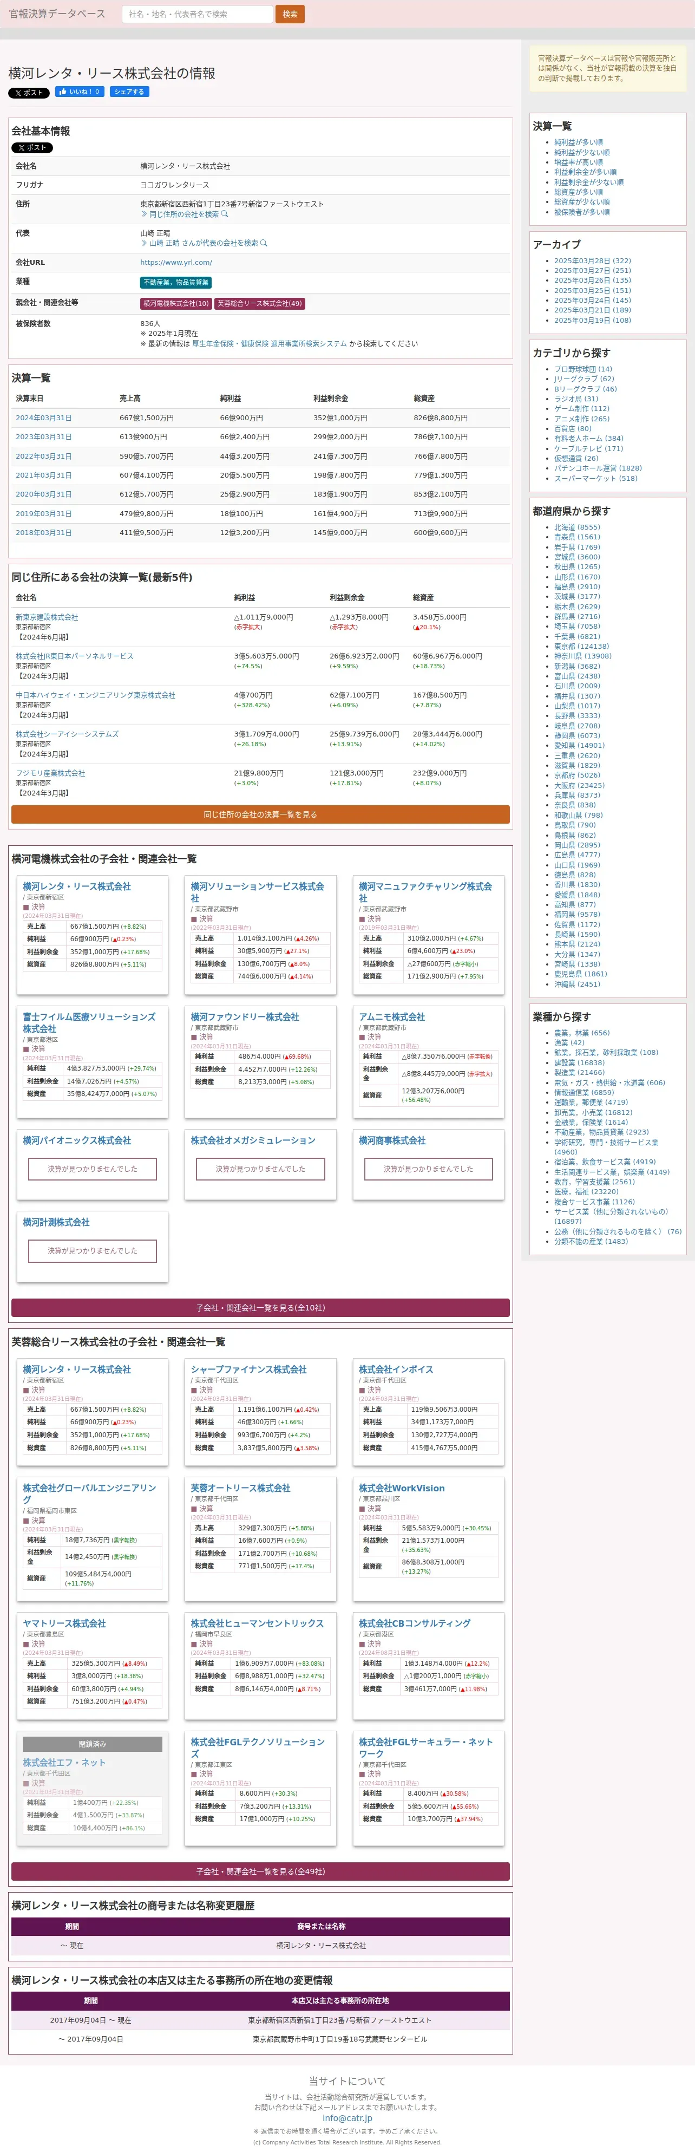Image resolution: width=695 pixels, height=2152 pixels.
Task: Open the 2020年03月31日 settlement date link
Action: click(43, 494)
